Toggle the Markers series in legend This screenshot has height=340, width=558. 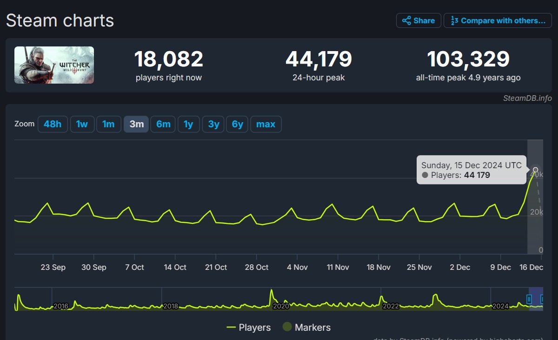click(x=307, y=327)
